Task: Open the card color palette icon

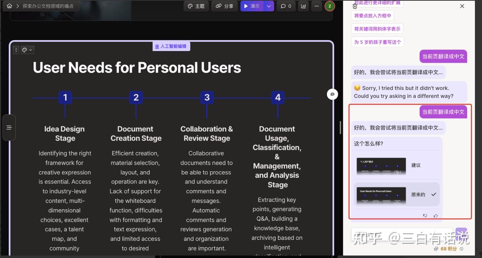Action: 25,50
